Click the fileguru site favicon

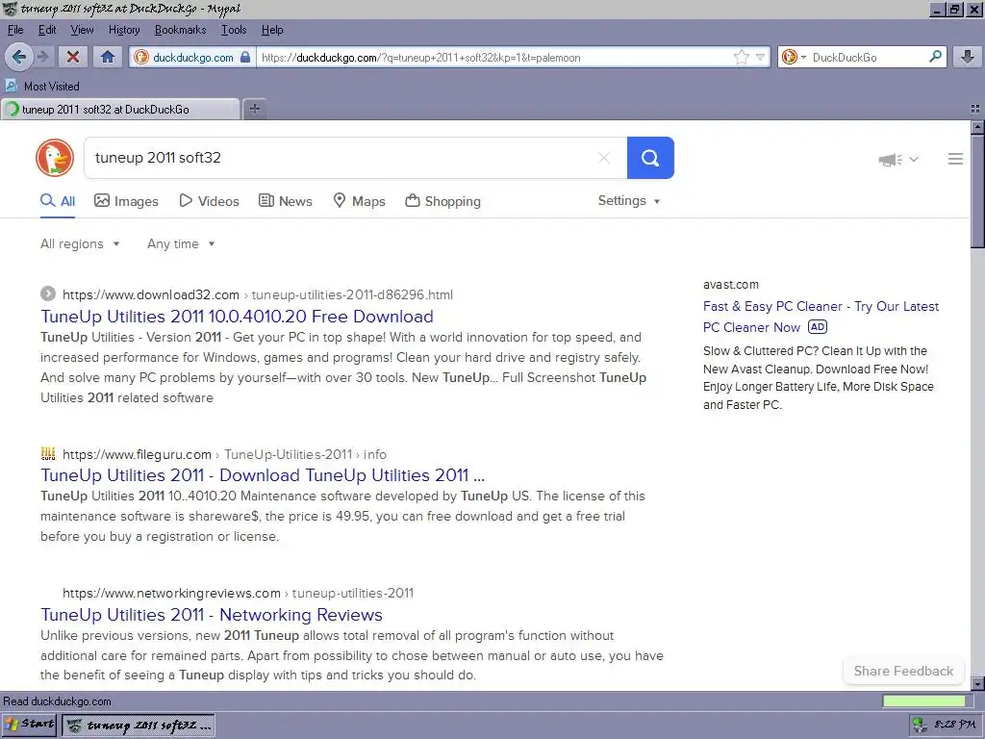coord(48,454)
